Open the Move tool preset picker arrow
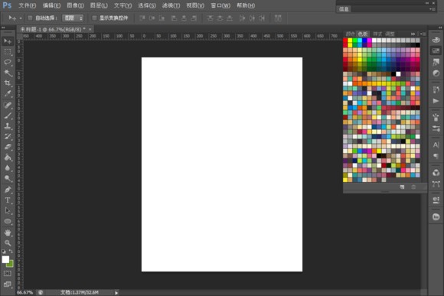The image size is (444, 296). click(x=21, y=18)
